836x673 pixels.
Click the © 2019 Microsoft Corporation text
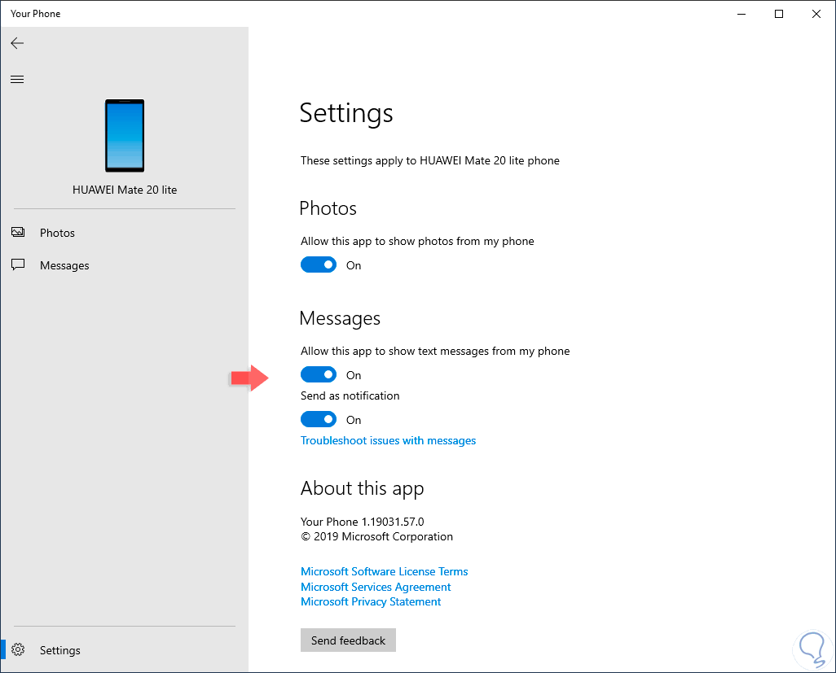[x=376, y=537]
